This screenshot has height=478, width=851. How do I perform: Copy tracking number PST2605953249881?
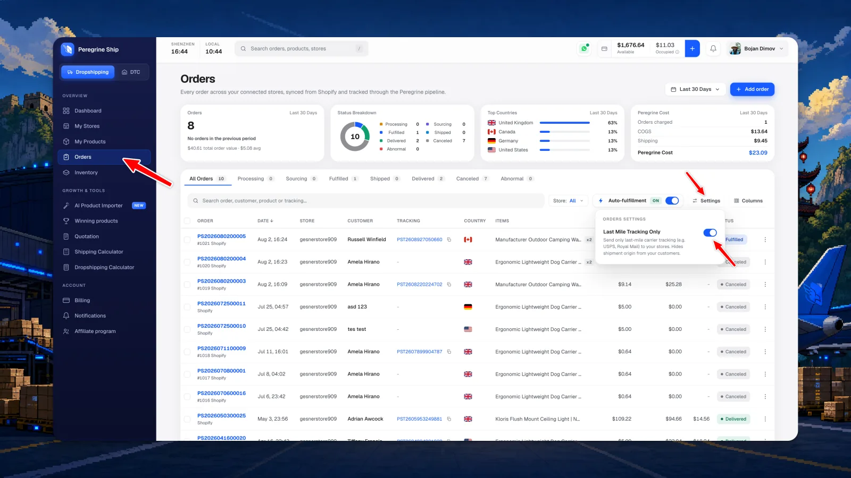tap(449, 419)
